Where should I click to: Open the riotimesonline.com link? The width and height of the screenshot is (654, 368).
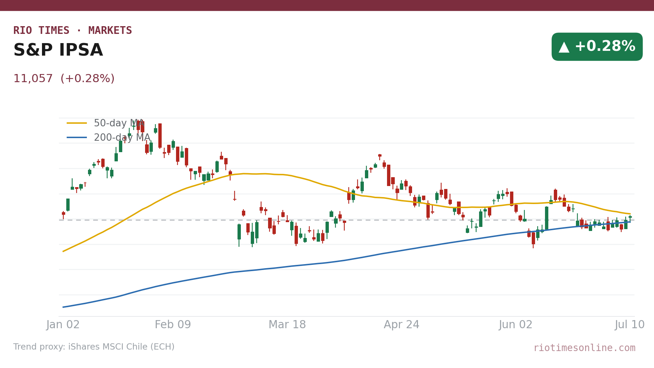584,348
